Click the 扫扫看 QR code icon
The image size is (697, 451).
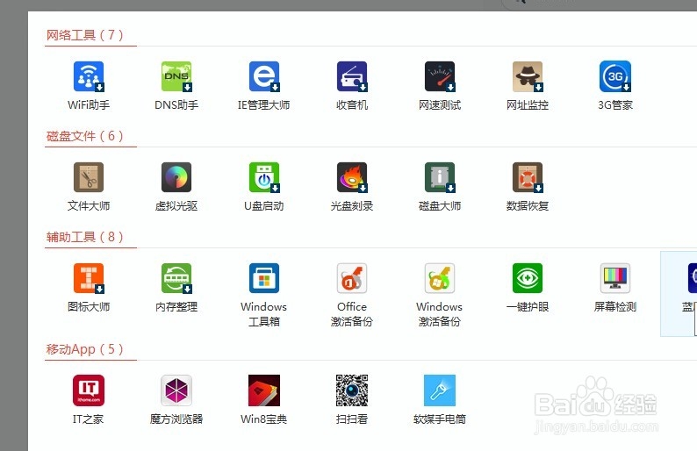tap(352, 390)
